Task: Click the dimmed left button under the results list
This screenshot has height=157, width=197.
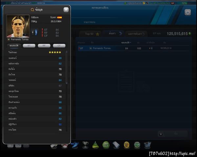Action: 161,134
